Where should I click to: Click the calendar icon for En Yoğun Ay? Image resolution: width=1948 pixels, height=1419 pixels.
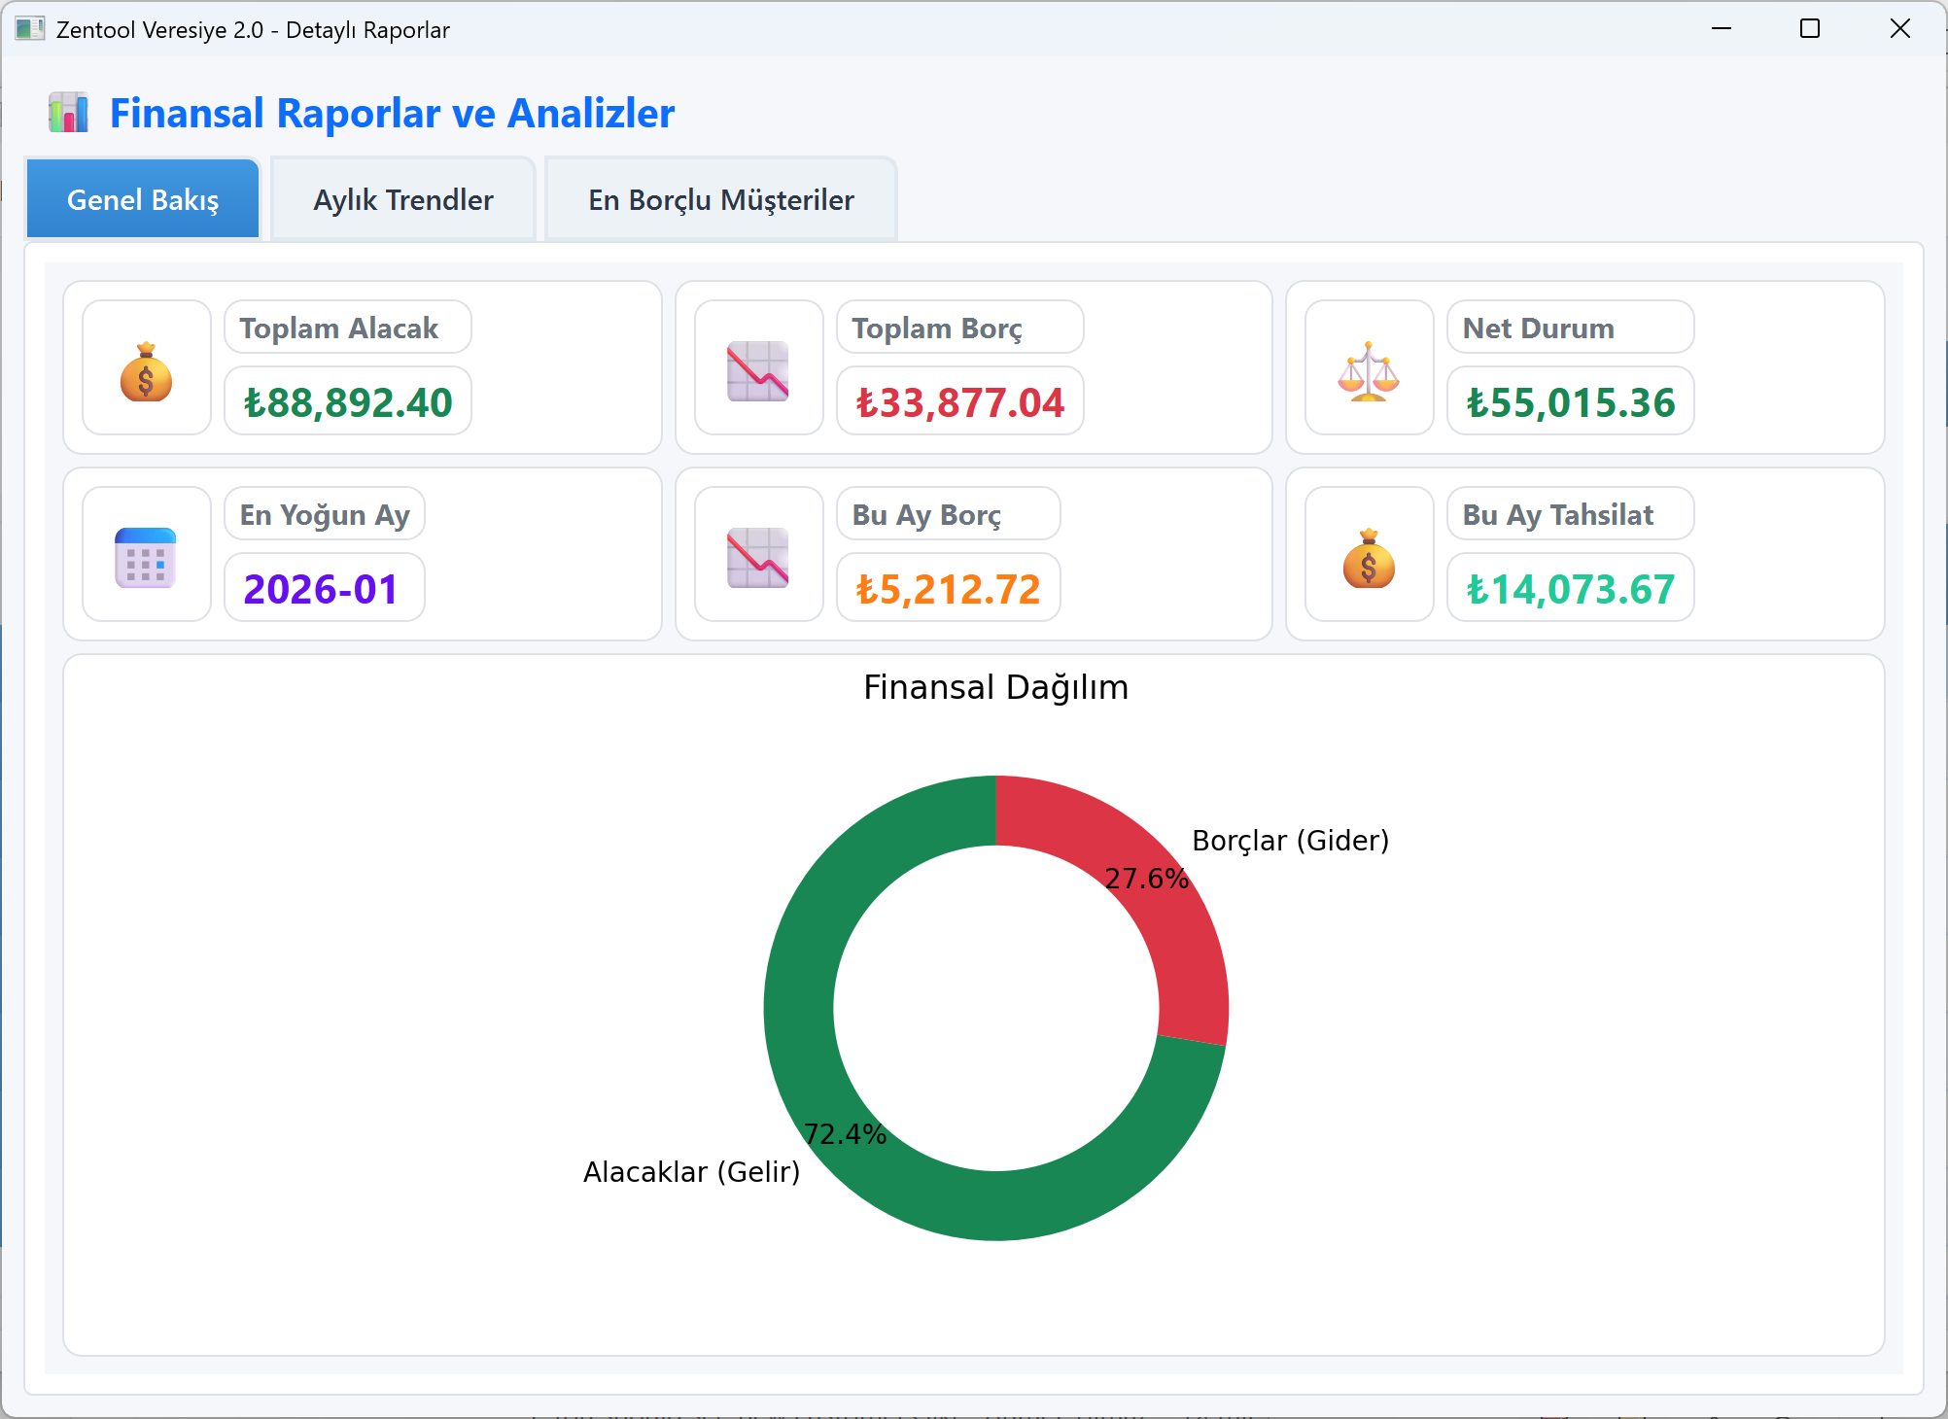[x=146, y=559]
